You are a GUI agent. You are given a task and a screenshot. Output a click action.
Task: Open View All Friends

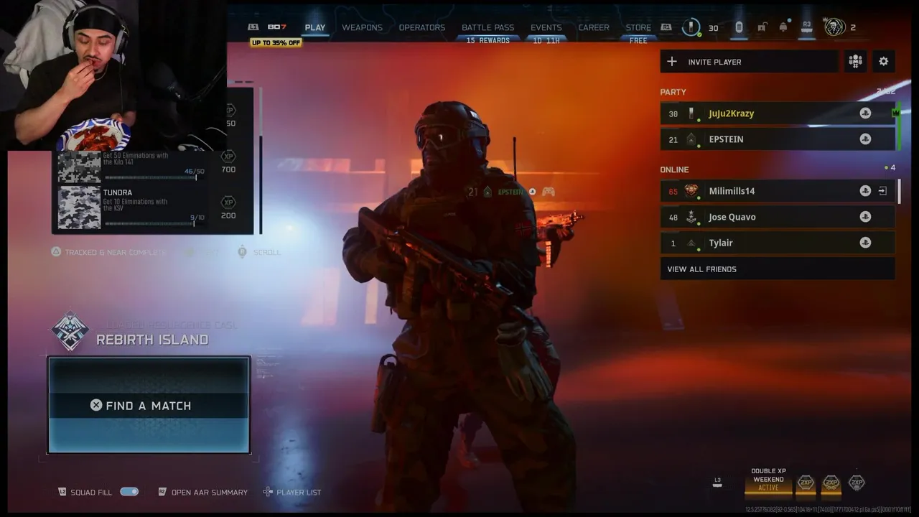[778, 269]
